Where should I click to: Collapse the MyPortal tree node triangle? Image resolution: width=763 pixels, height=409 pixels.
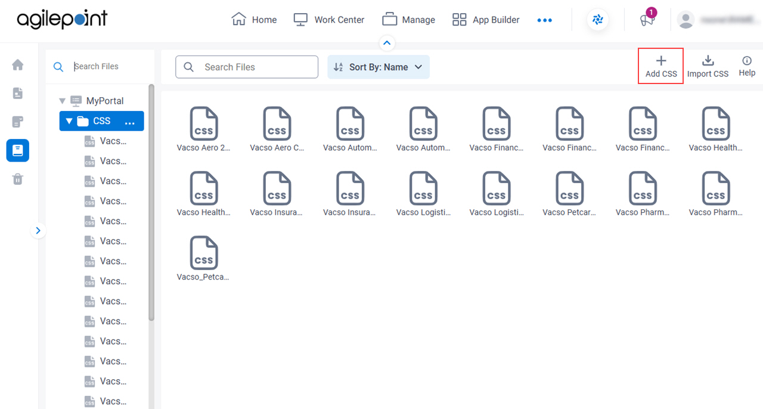63,101
